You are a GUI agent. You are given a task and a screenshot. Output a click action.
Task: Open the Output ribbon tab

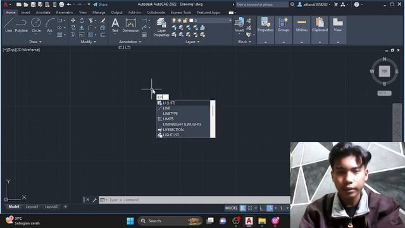coord(116,13)
